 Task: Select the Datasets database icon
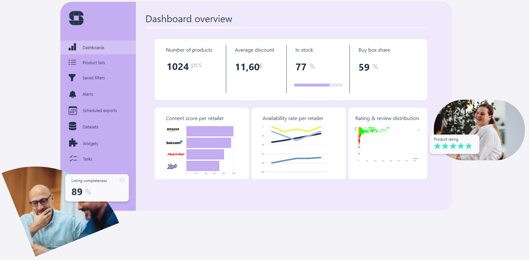coord(72,126)
